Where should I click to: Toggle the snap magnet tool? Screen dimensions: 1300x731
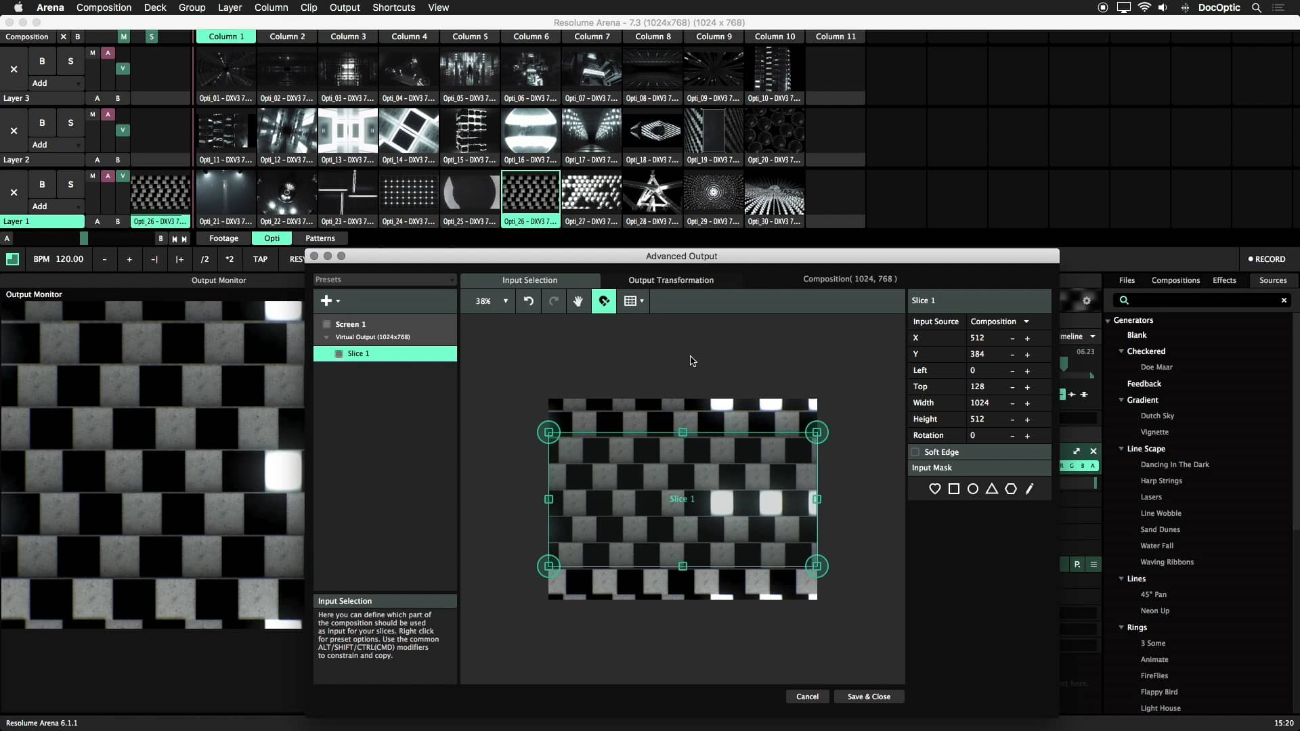603,301
